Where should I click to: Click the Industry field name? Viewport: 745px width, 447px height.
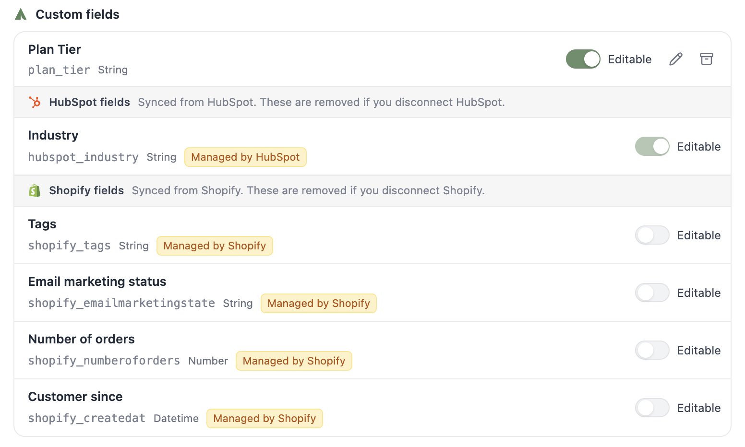click(x=53, y=135)
